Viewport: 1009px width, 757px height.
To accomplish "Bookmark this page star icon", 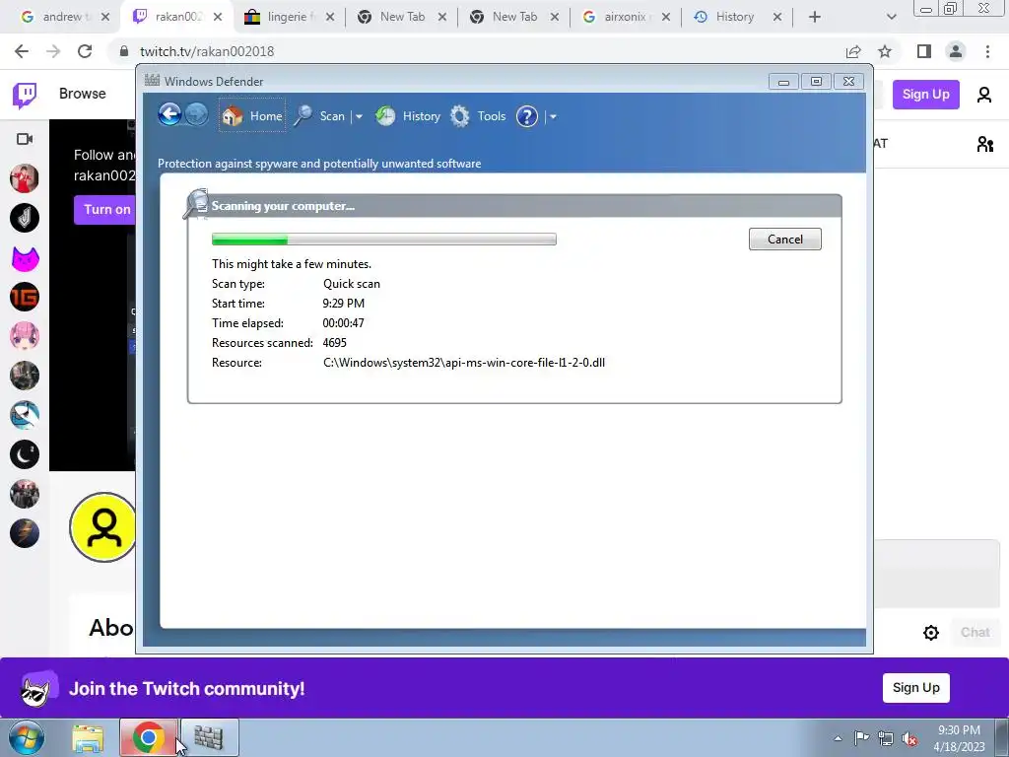I will point(885,51).
